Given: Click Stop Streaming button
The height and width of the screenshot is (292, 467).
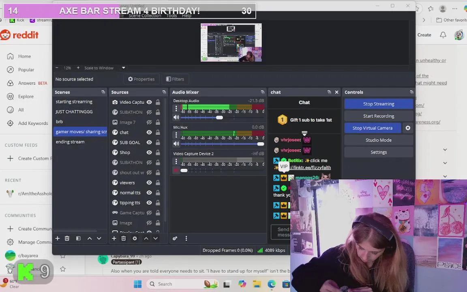Looking at the screenshot, I should click(379, 104).
